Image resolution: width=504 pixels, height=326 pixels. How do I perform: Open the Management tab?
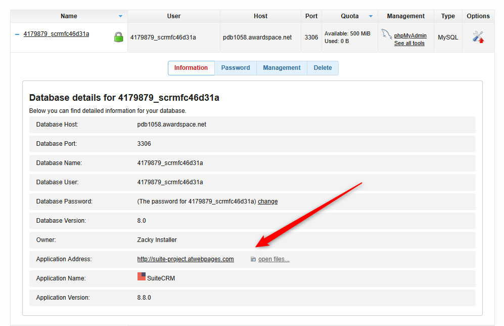click(282, 67)
